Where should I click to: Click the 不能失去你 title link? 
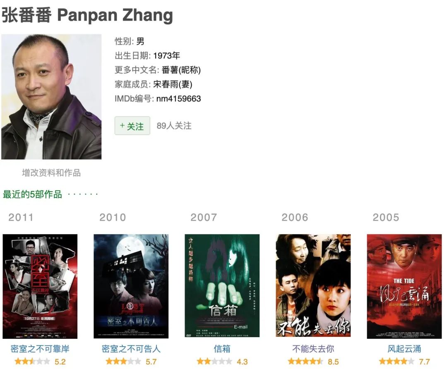313,349
